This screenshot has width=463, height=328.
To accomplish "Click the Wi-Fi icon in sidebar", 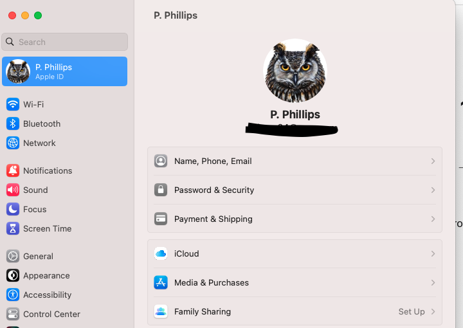I will (x=13, y=104).
